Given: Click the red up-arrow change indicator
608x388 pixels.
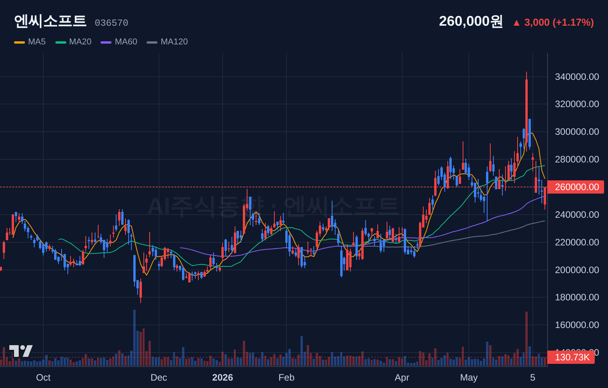Looking at the screenshot, I should point(516,23).
